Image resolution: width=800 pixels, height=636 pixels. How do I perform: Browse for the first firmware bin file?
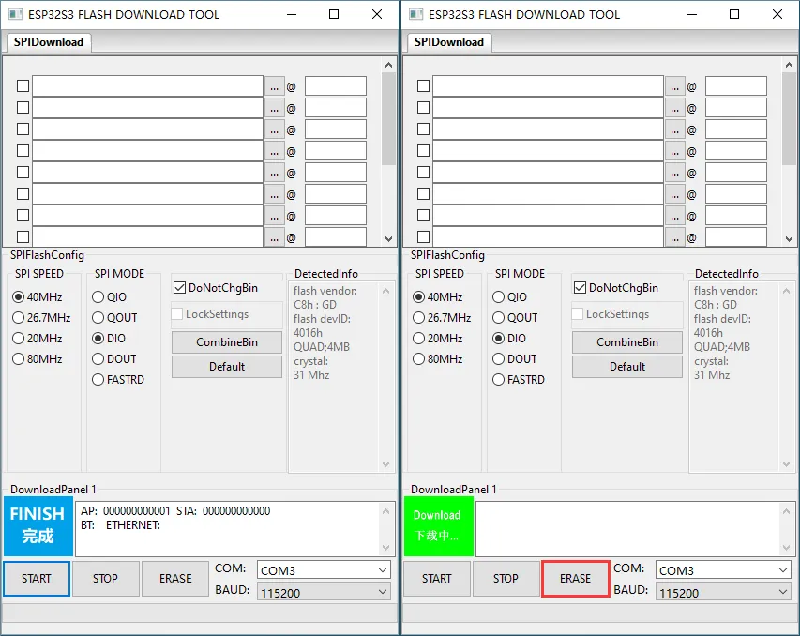pyautogui.click(x=275, y=85)
